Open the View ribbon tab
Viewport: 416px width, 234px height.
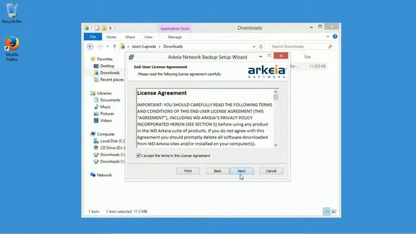click(x=148, y=37)
